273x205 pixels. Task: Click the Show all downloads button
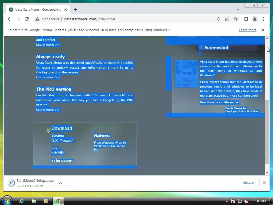(249, 183)
